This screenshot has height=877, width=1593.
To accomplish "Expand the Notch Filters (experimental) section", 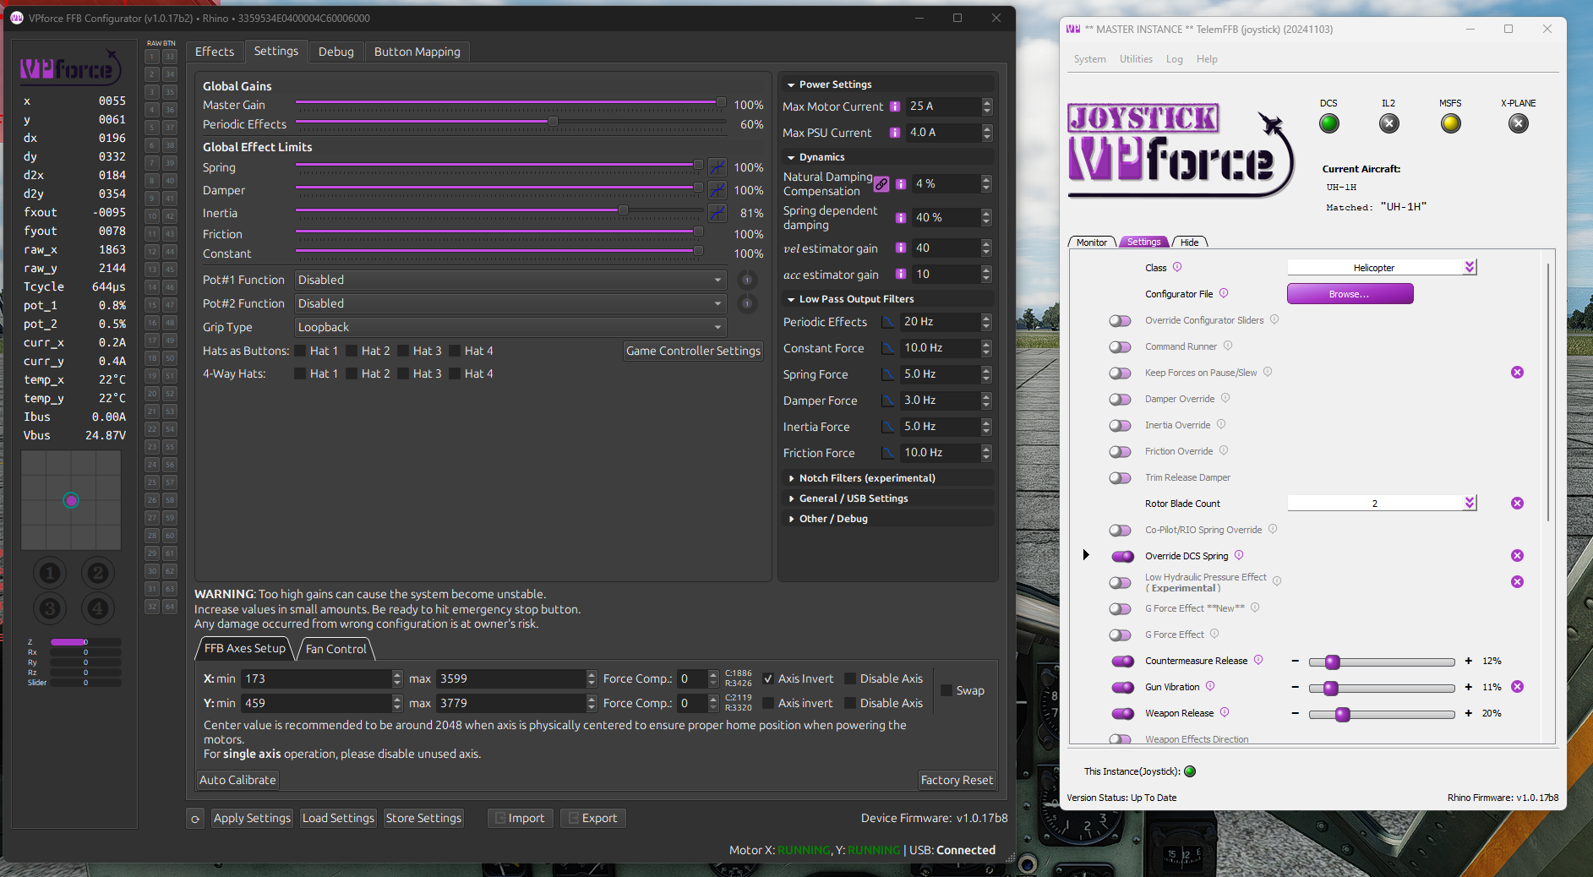I will tap(866, 478).
